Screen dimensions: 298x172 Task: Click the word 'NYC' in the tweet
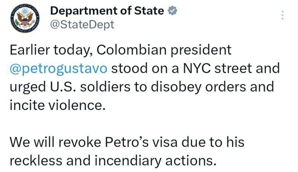coord(197,68)
